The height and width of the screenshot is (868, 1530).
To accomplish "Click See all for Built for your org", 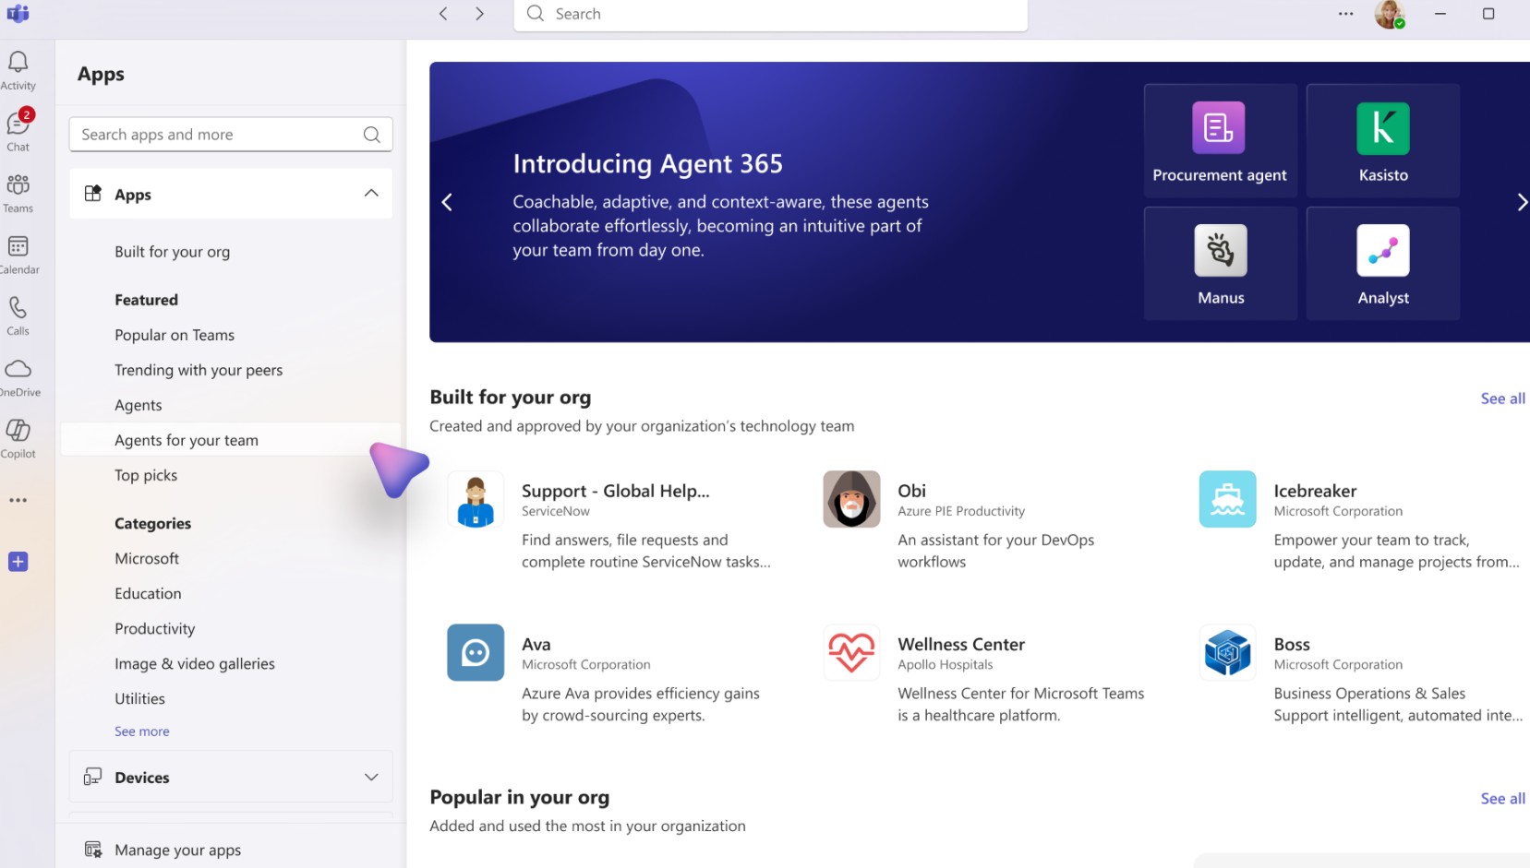I will (1502, 398).
